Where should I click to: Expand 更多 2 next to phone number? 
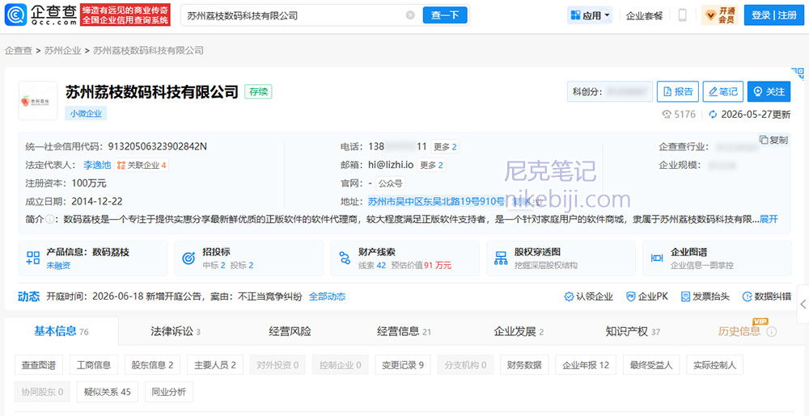point(445,147)
